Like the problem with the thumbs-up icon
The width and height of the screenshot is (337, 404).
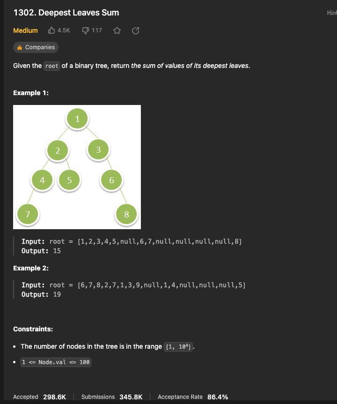tap(51, 30)
